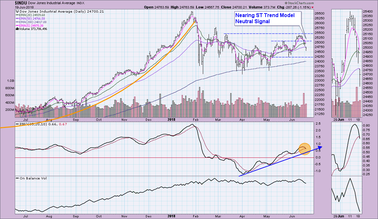Screen dimensions: 378x219
Task: Click the Dow Jones Industrial Average INDX title
Action: click(56, 3)
